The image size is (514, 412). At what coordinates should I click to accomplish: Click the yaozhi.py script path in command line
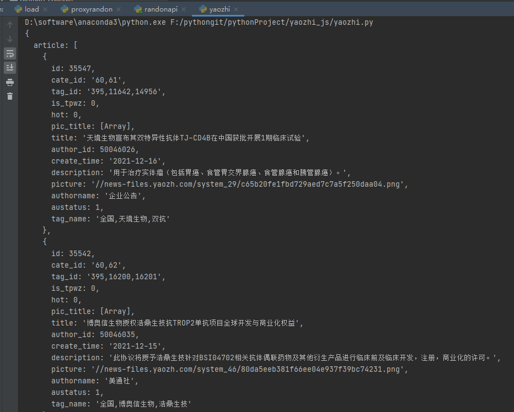(x=272, y=22)
